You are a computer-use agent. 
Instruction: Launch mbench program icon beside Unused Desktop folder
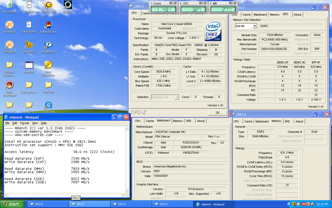[x=29, y=67]
